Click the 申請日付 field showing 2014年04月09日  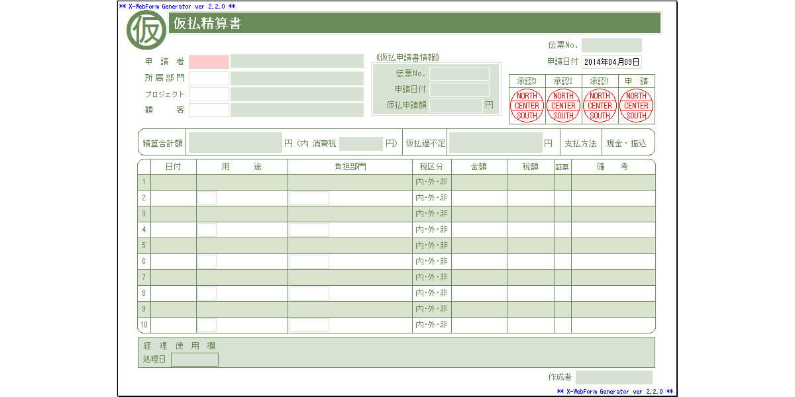611,62
